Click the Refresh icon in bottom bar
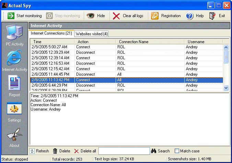 point(32,151)
